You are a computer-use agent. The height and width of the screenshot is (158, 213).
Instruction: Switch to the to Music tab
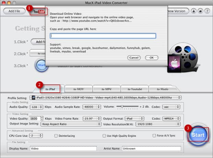pyautogui.click(x=163, y=89)
